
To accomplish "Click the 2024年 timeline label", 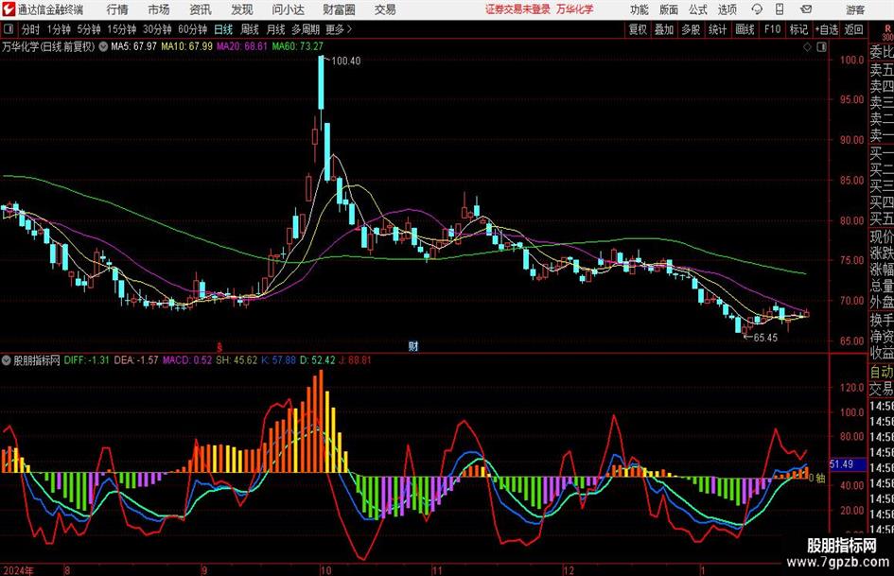I will (x=19, y=570).
